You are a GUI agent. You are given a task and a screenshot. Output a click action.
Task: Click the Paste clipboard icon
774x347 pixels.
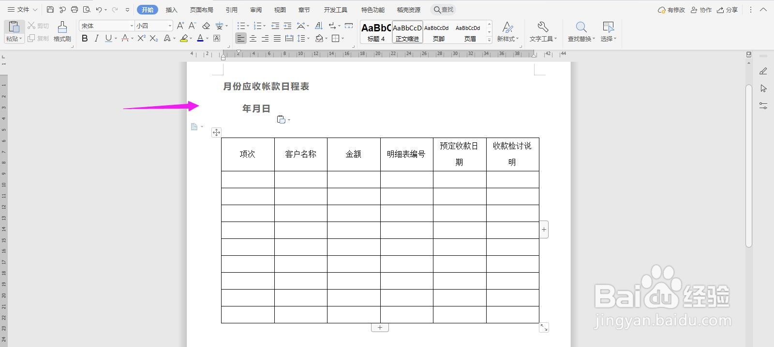14,27
